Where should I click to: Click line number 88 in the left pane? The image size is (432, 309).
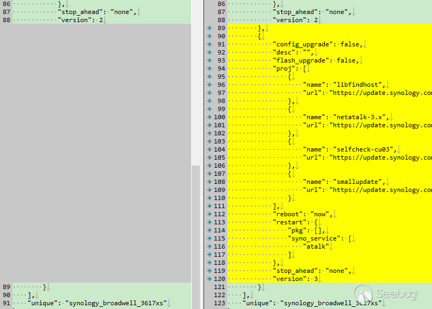6,20
